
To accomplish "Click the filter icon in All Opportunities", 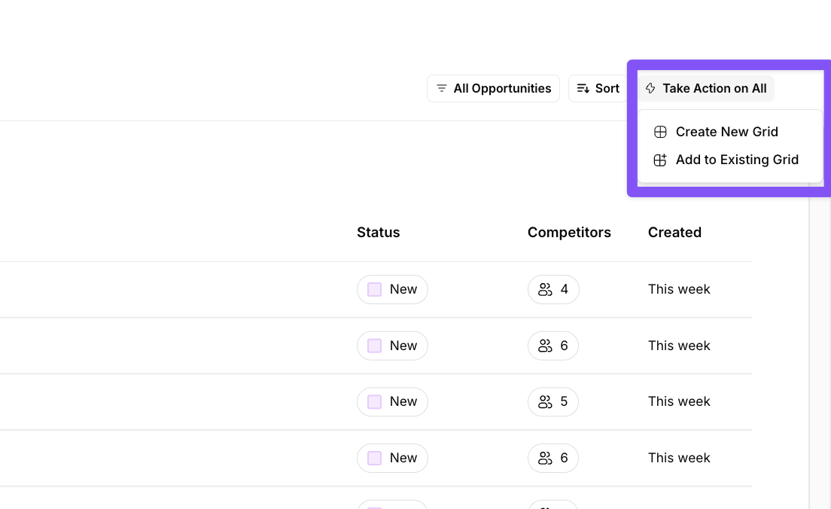I will [x=442, y=89].
